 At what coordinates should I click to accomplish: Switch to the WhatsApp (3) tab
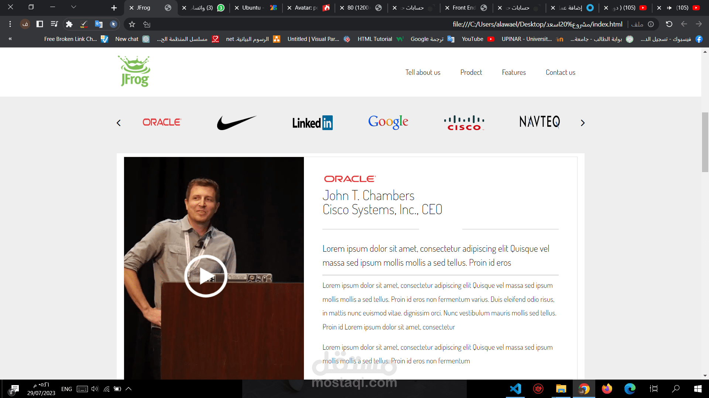[203, 8]
